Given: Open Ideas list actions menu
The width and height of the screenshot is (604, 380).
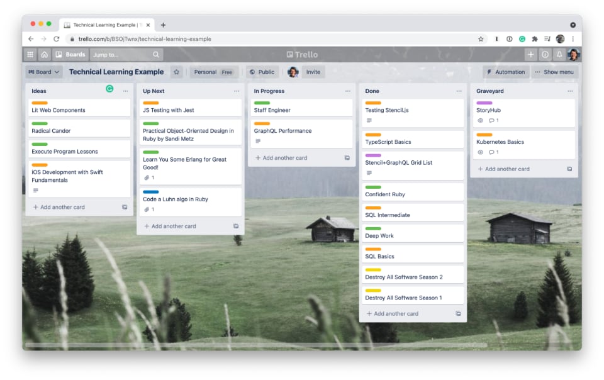Looking at the screenshot, I should click(x=126, y=91).
